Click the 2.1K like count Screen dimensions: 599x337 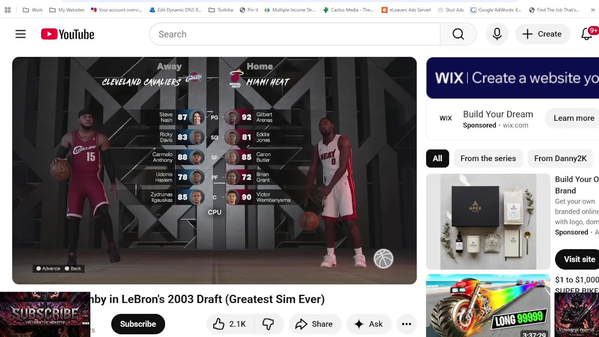237,324
